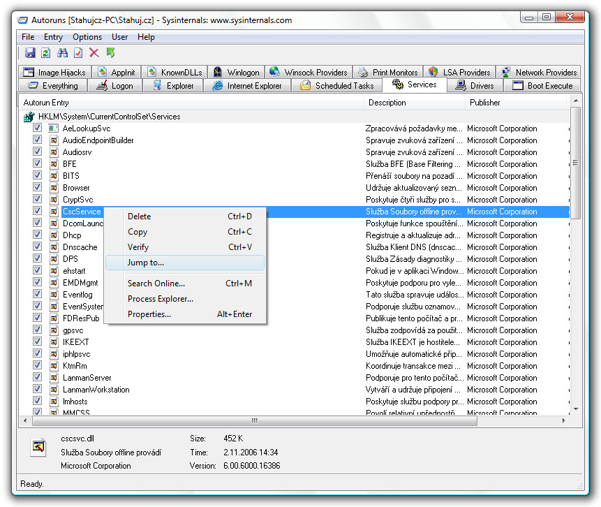The image size is (601, 507).
Task: Click the Dhcp service icon
Action: 54,235
